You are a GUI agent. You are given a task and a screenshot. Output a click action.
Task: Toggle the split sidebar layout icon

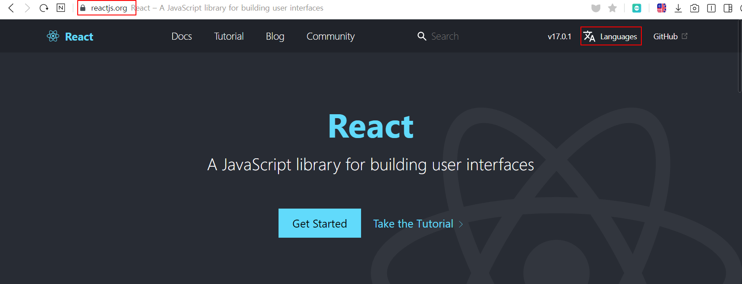728,8
